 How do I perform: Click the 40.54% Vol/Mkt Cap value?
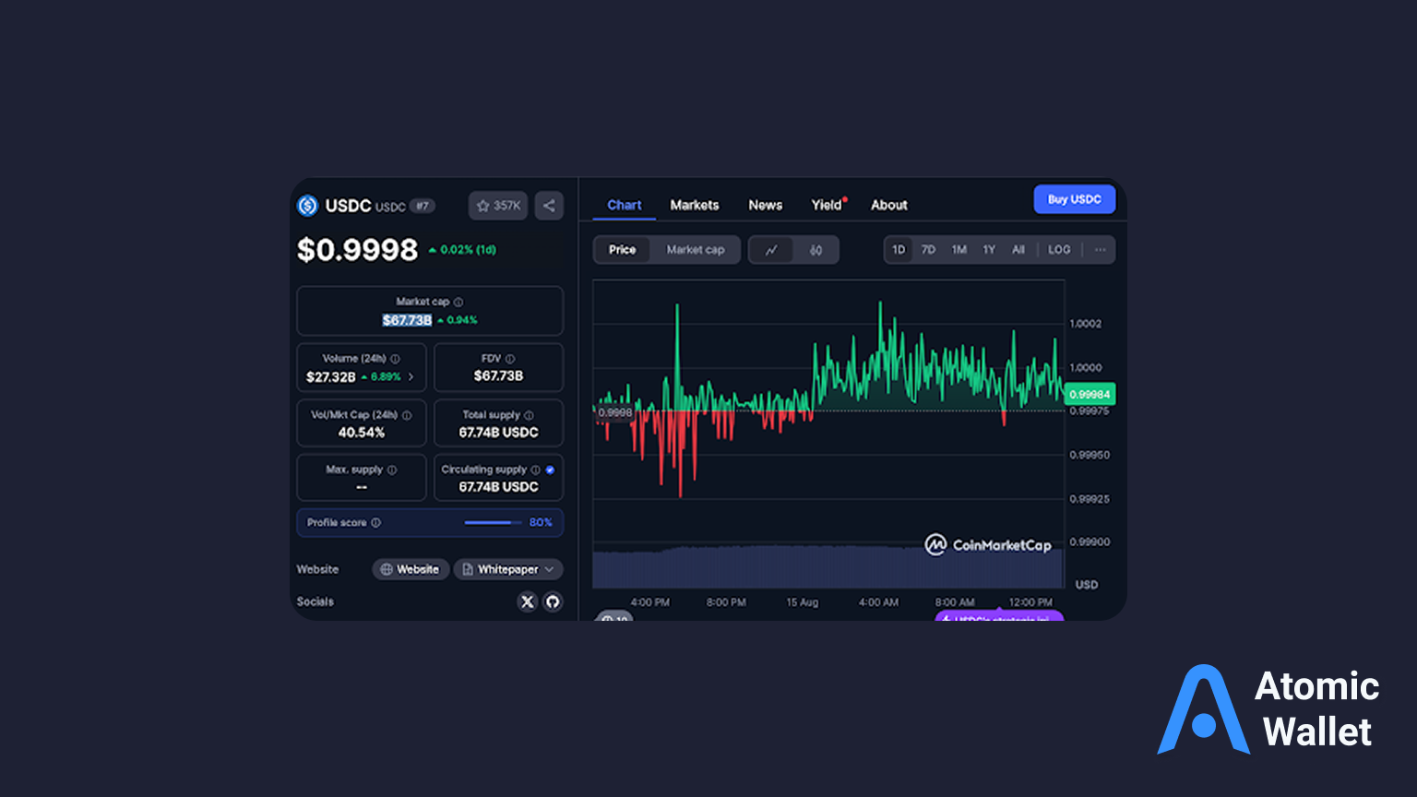(362, 432)
